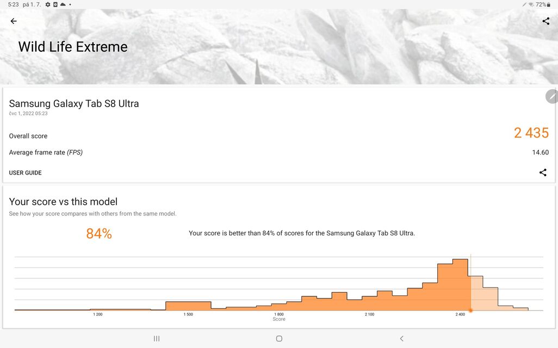The image size is (558, 348).
Task: Tap the orange score marker on histogram
Action: click(470, 310)
